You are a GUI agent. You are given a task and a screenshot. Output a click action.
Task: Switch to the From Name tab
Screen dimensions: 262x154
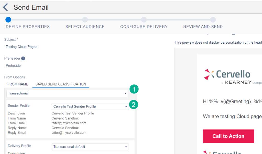[18, 84]
